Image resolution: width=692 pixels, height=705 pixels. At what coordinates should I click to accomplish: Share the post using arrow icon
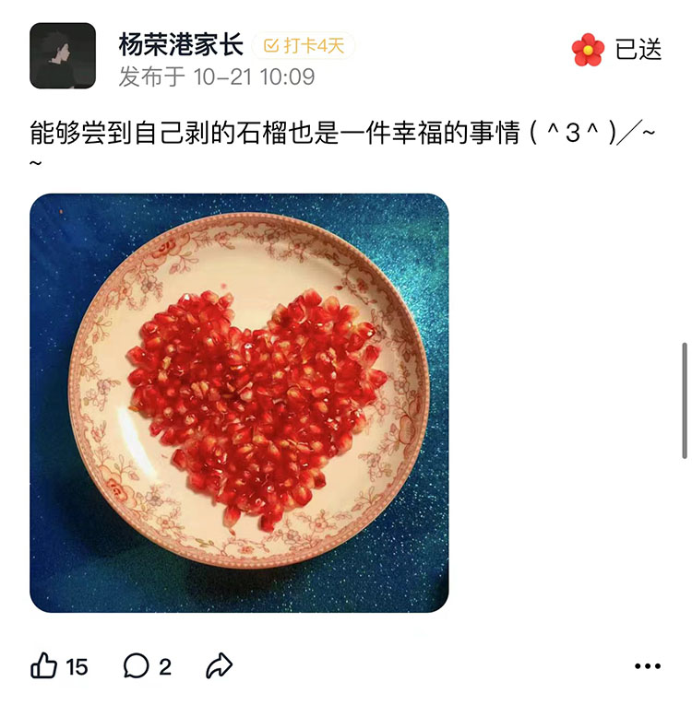click(x=220, y=666)
